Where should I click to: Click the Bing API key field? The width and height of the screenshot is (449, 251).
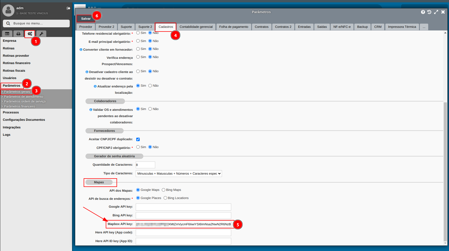coord(183,216)
